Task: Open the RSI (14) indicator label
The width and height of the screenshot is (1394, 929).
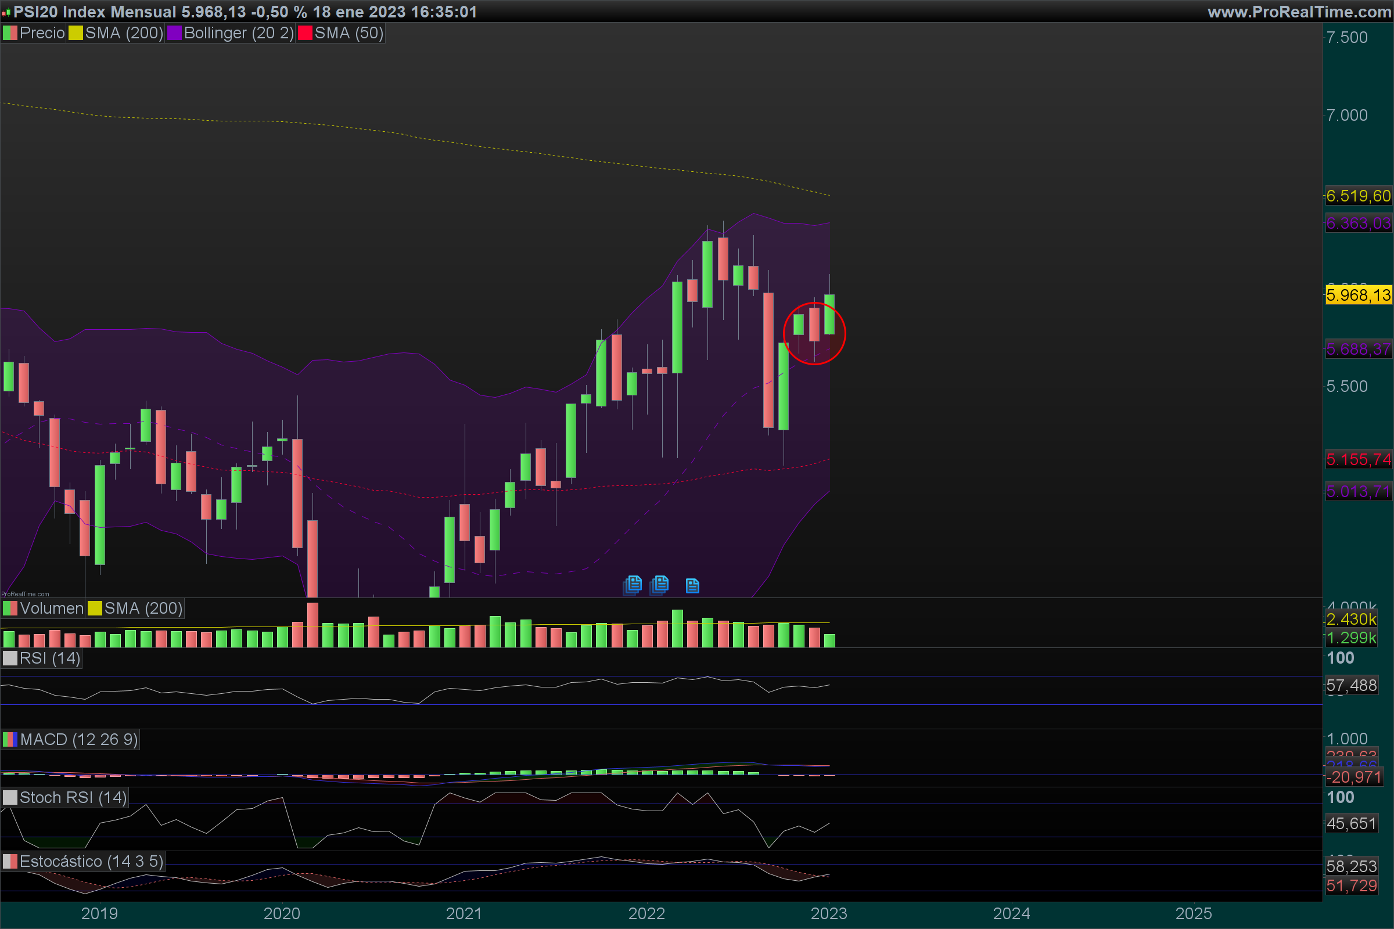Action: click(50, 658)
